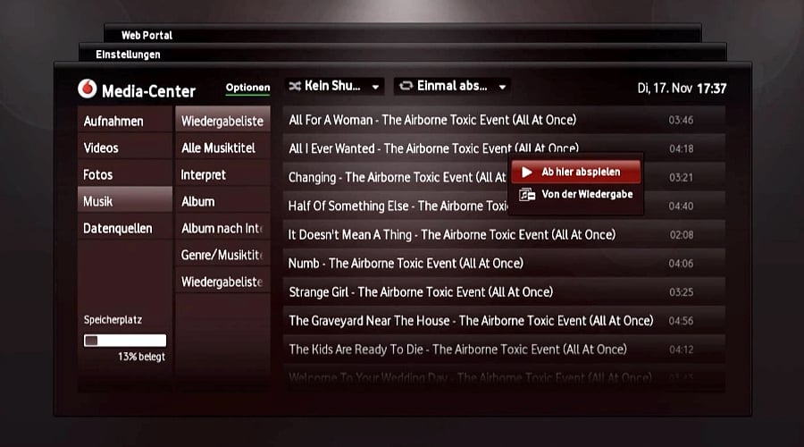Go to the Fotos section
This screenshot has height=447, width=804.
point(98,174)
